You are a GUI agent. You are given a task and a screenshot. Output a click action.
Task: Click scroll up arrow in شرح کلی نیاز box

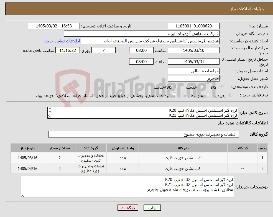pos(50,109)
